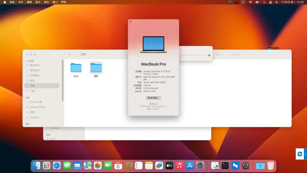The width and height of the screenshot is (307, 173).
Task: Click the MacBook Pro image in About window
Action: pyautogui.click(x=153, y=45)
